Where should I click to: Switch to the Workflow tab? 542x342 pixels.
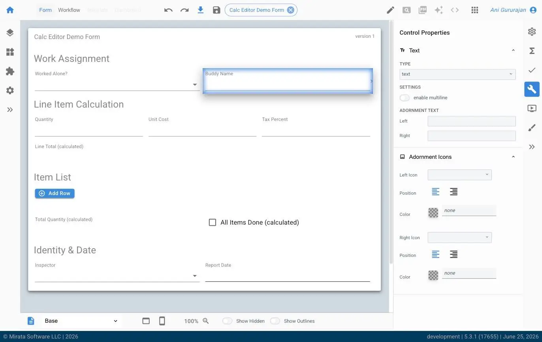pos(69,10)
